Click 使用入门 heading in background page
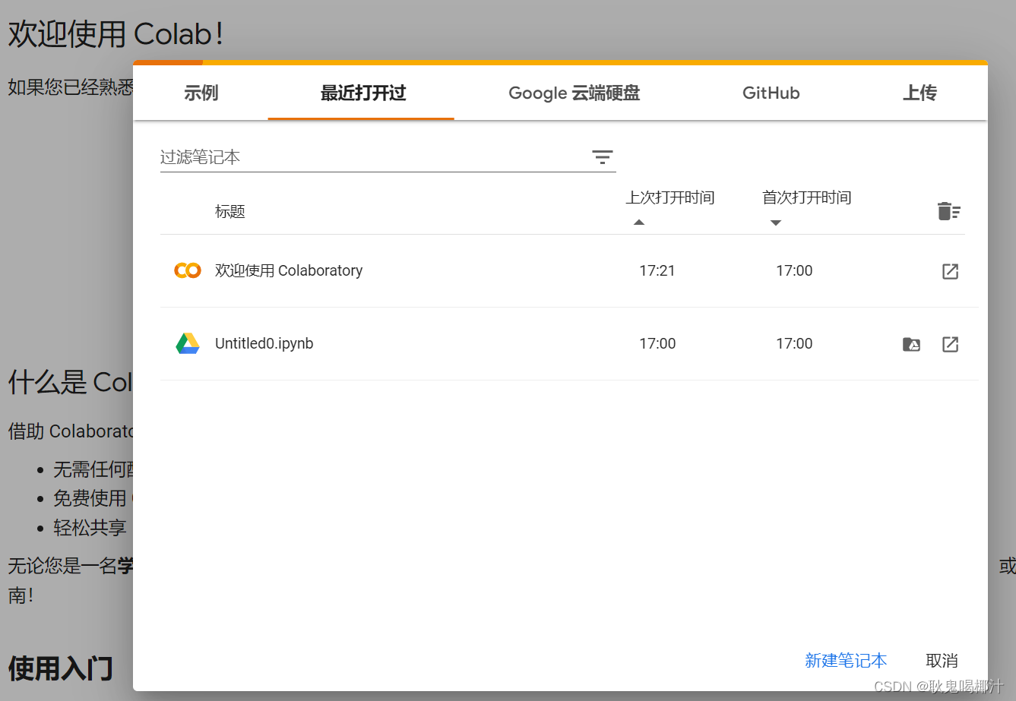 pyautogui.click(x=61, y=668)
